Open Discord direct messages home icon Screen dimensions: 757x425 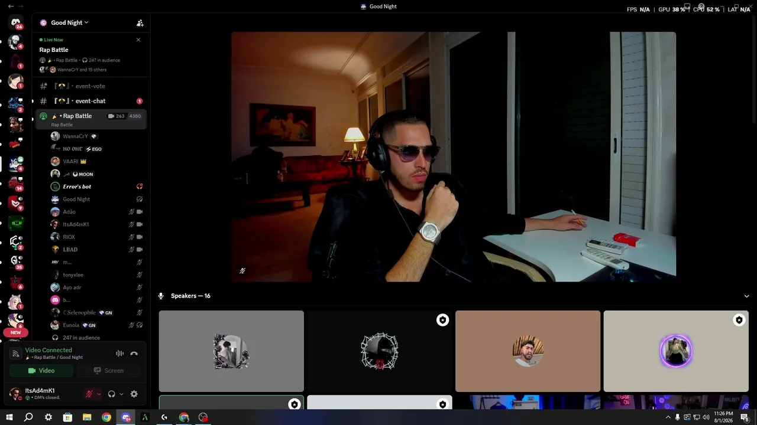click(16, 22)
